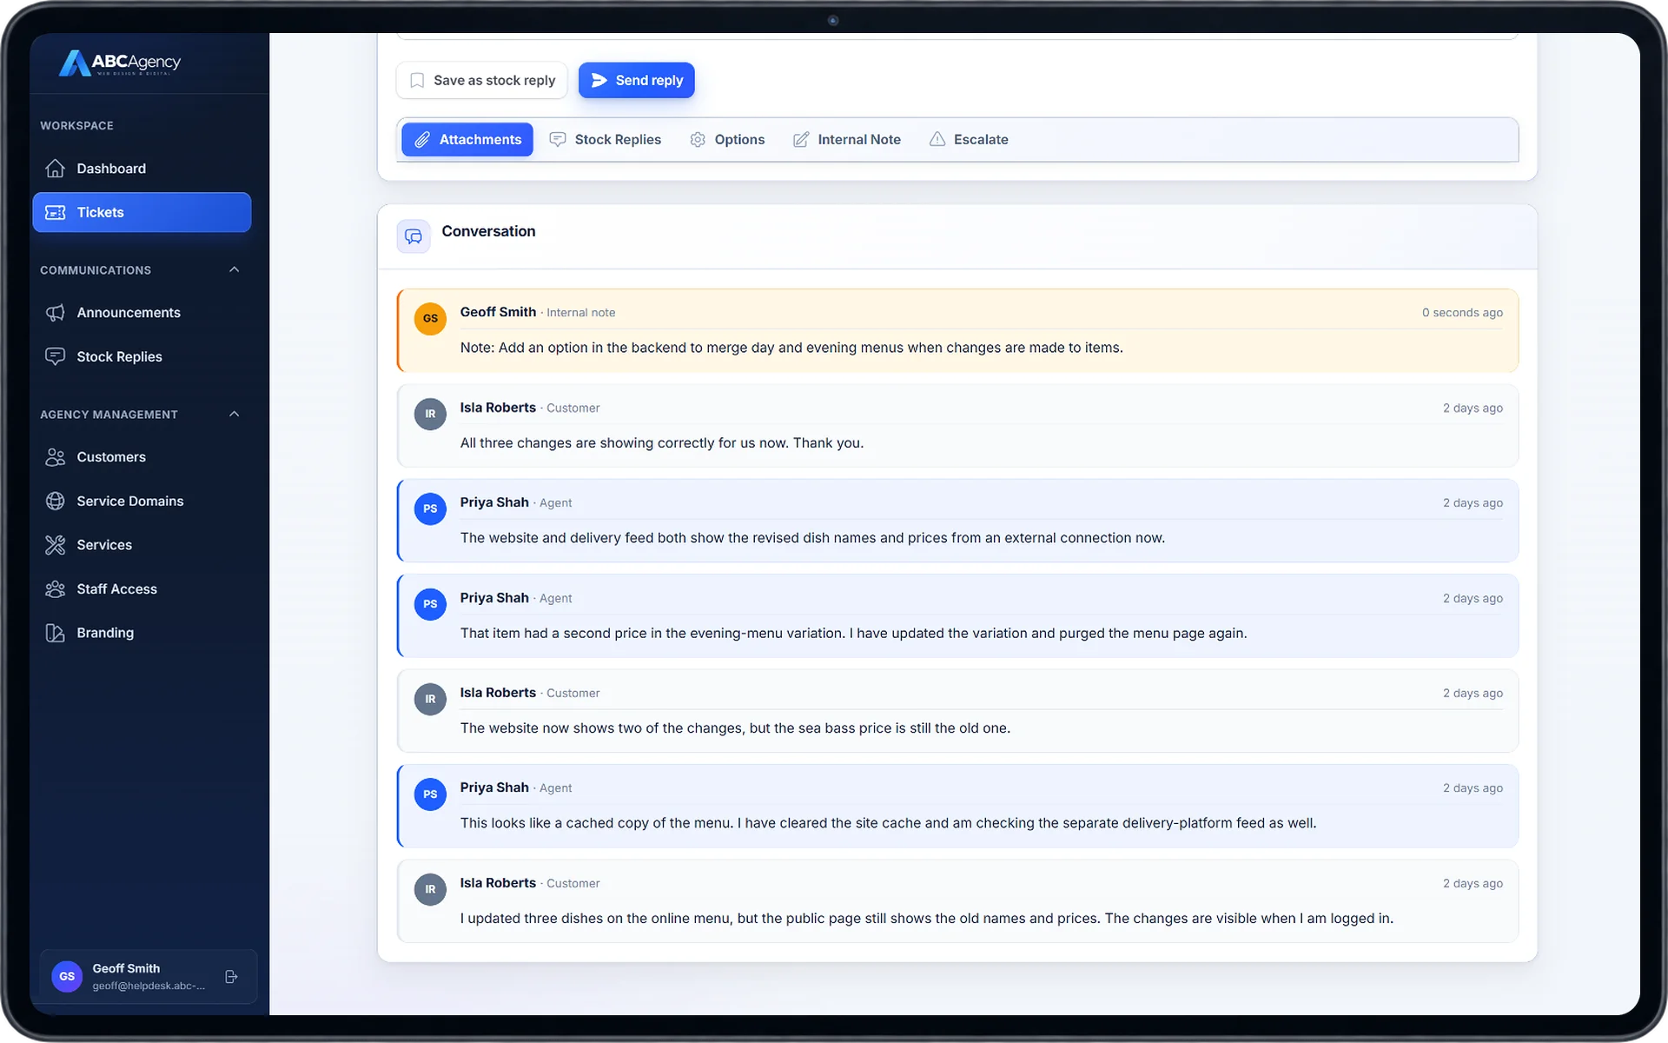Click Geoff Smith user profile card
Image resolution: width=1668 pixels, height=1043 pixels.
coord(148,977)
